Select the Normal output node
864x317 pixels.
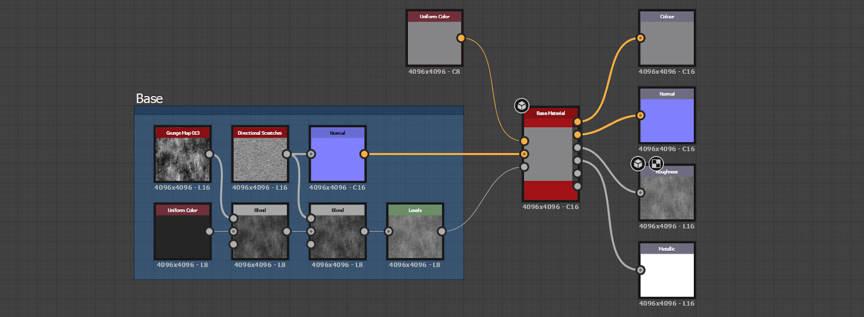(x=667, y=115)
